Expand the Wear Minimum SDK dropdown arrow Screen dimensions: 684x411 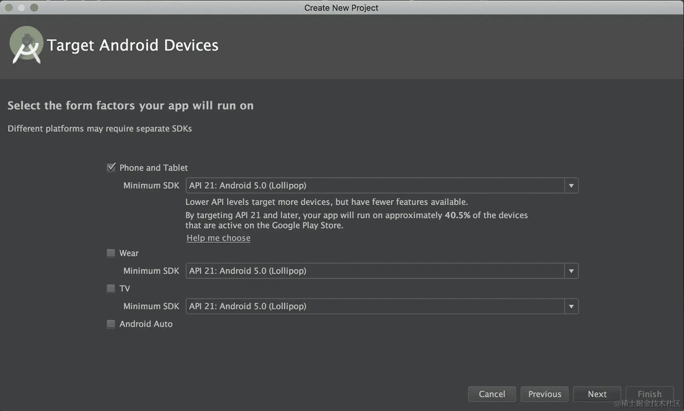click(x=571, y=271)
